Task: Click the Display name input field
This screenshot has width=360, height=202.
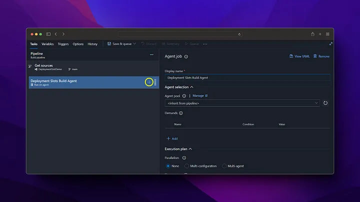Action: [x=247, y=78]
